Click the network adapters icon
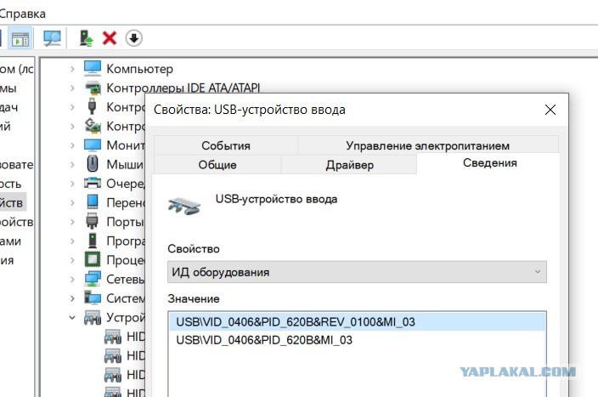The width and height of the screenshot is (598, 397). point(93,279)
